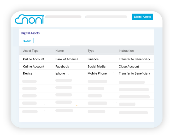Click the Close Account instruction cell

(129, 66)
